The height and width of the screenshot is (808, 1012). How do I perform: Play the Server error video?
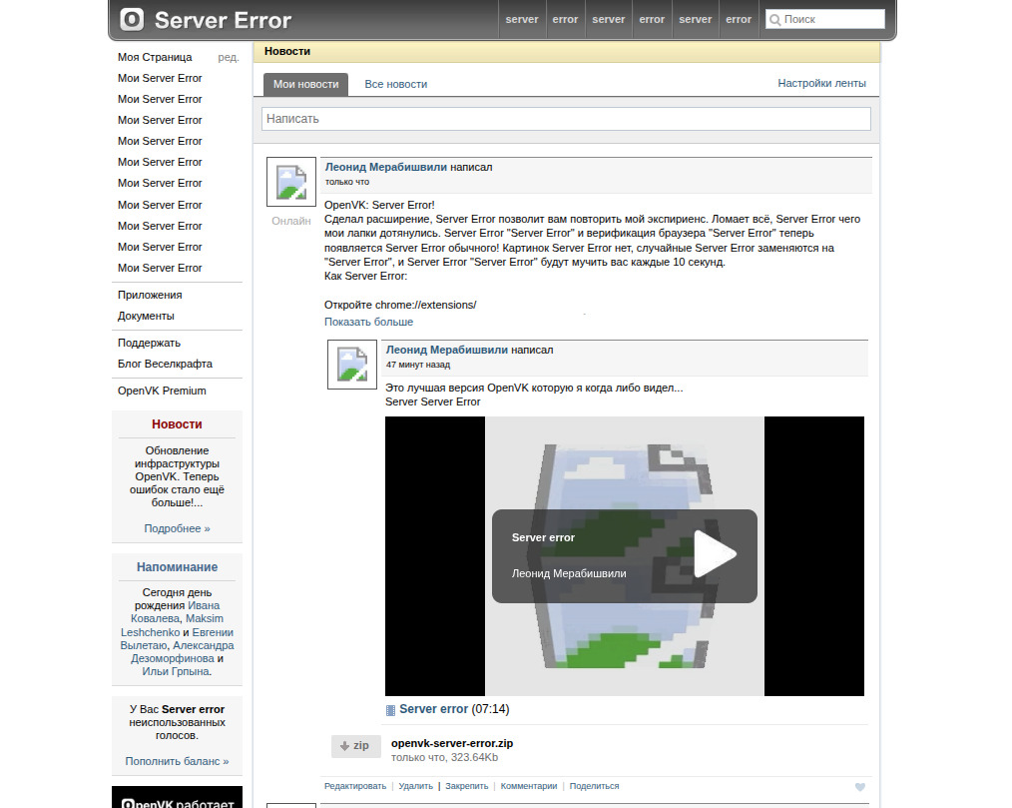(x=716, y=554)
